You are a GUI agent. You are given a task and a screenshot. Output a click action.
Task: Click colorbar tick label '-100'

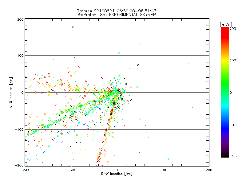pos(234,125)
